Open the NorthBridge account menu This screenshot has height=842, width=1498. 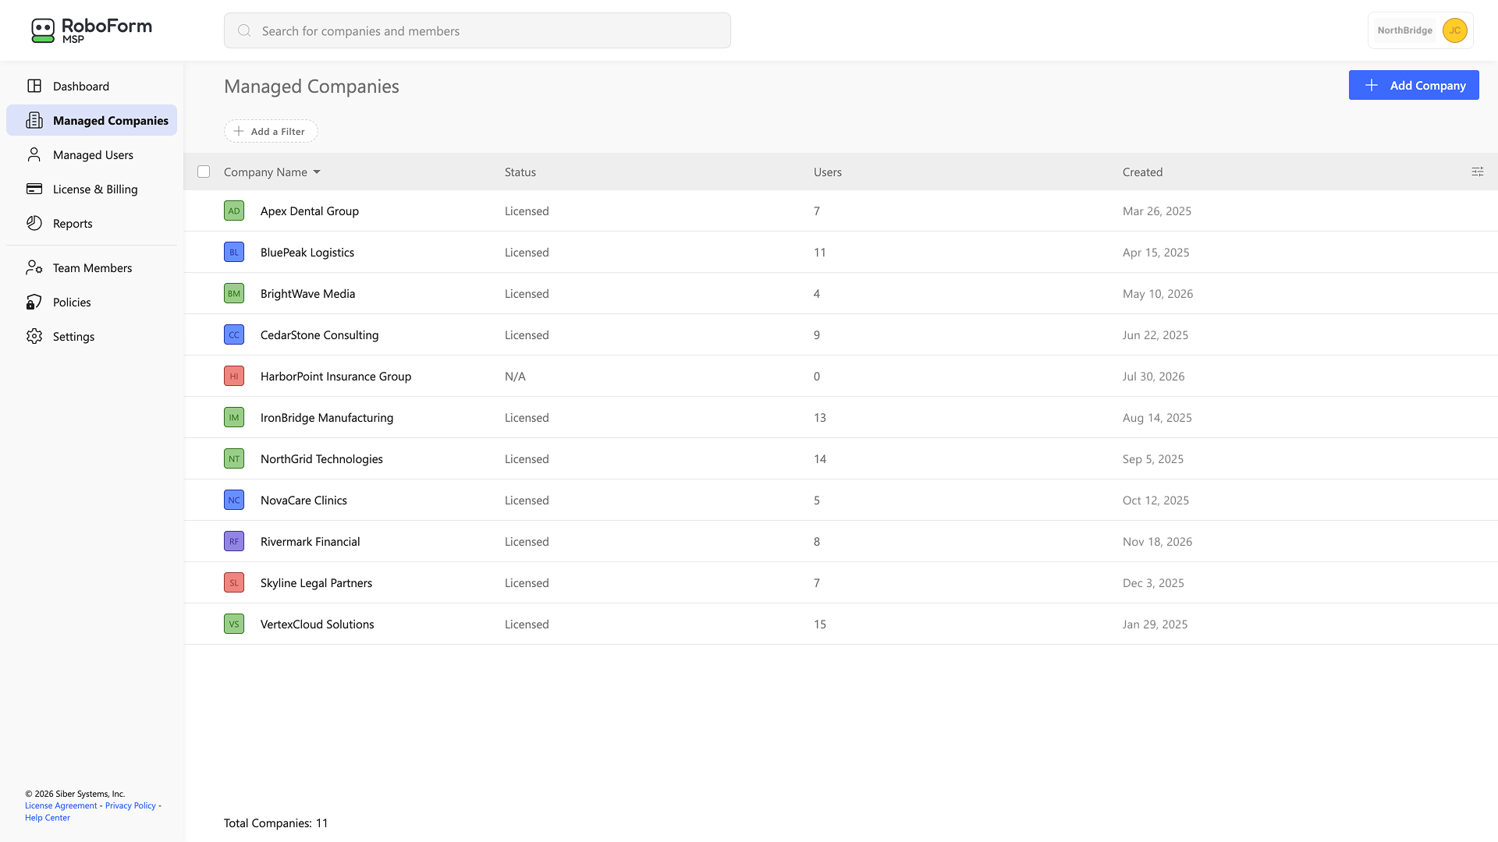(1420, 30)
